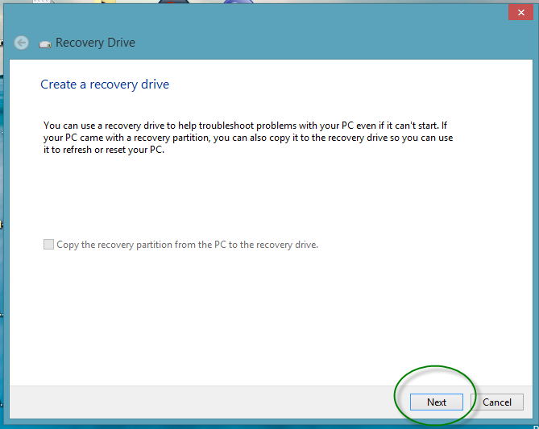
Task: Click the Cancel button
Action: 497,402
